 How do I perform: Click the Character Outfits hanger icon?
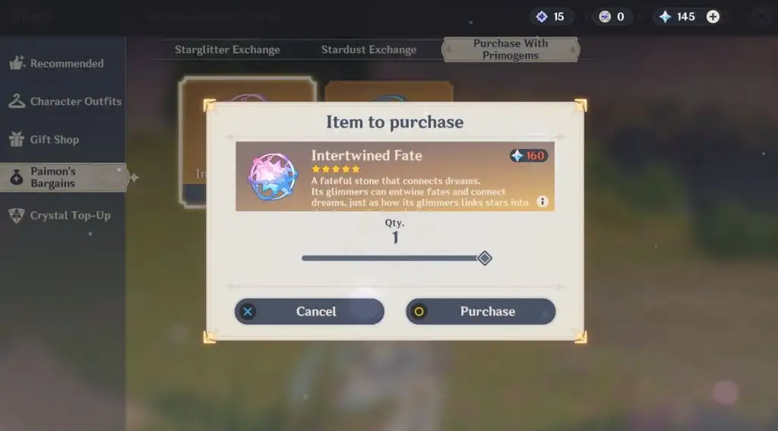pyautogui.click(x=17, y=101)
